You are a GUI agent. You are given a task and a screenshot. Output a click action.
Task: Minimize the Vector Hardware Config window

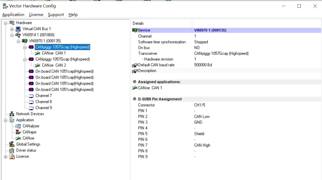284,6
